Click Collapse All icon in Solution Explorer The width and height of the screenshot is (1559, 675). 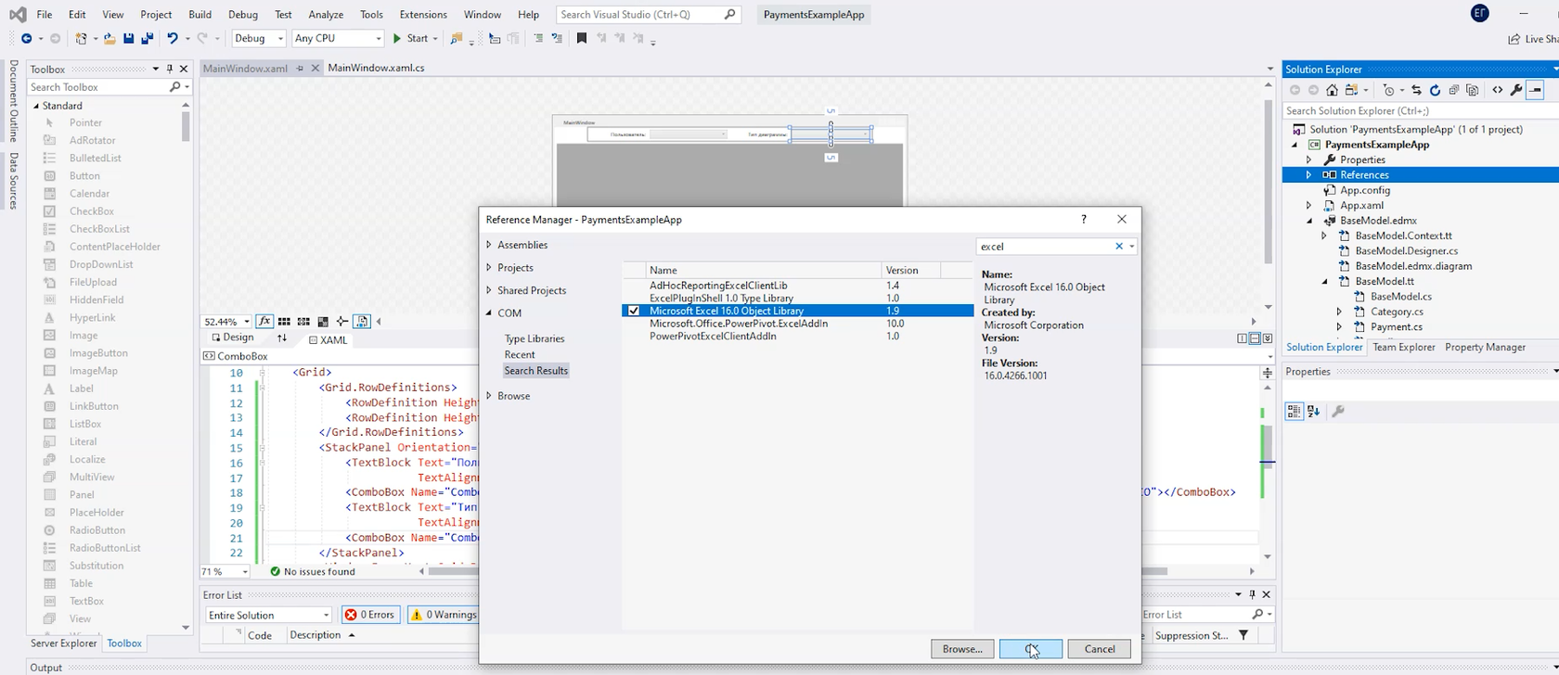coord(1453,90)
